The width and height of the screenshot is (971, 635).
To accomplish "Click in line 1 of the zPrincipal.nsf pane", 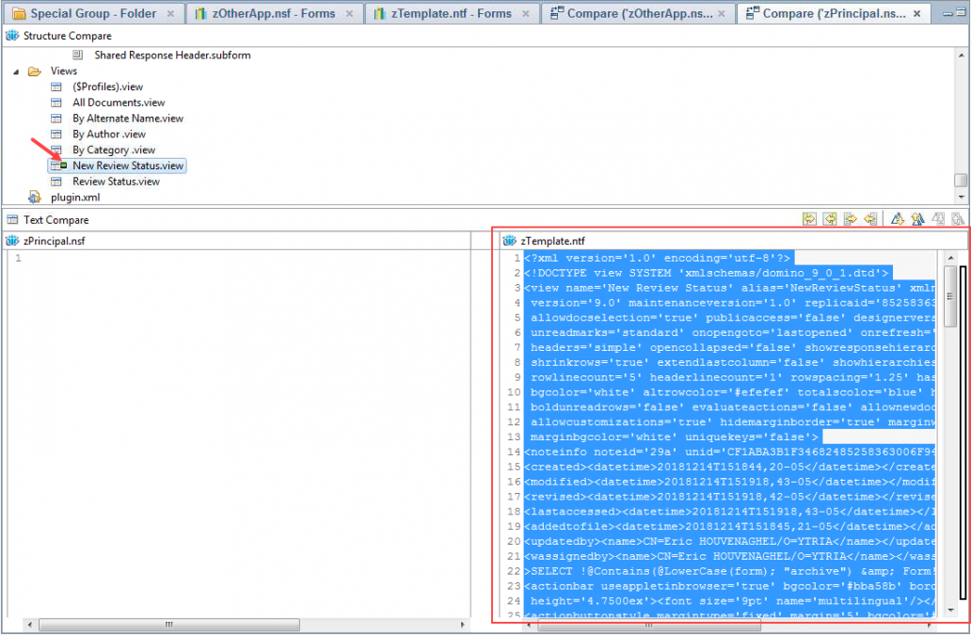I will click(x=247, y=258).
